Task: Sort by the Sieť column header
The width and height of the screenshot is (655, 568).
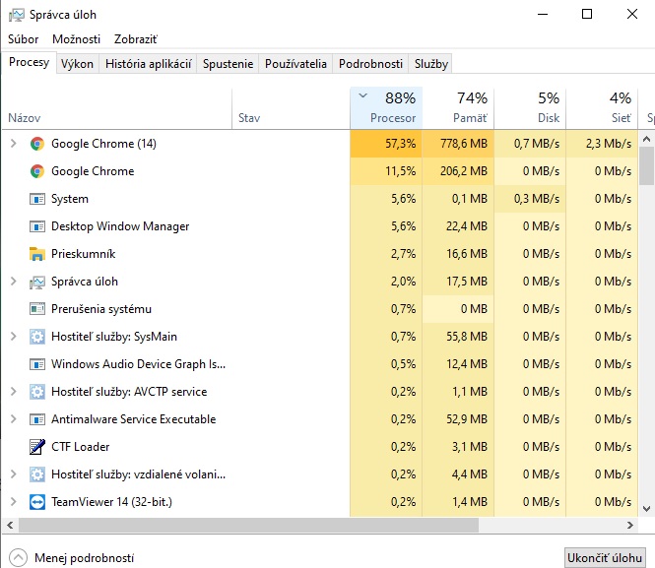Action: [x=602, y=108]
